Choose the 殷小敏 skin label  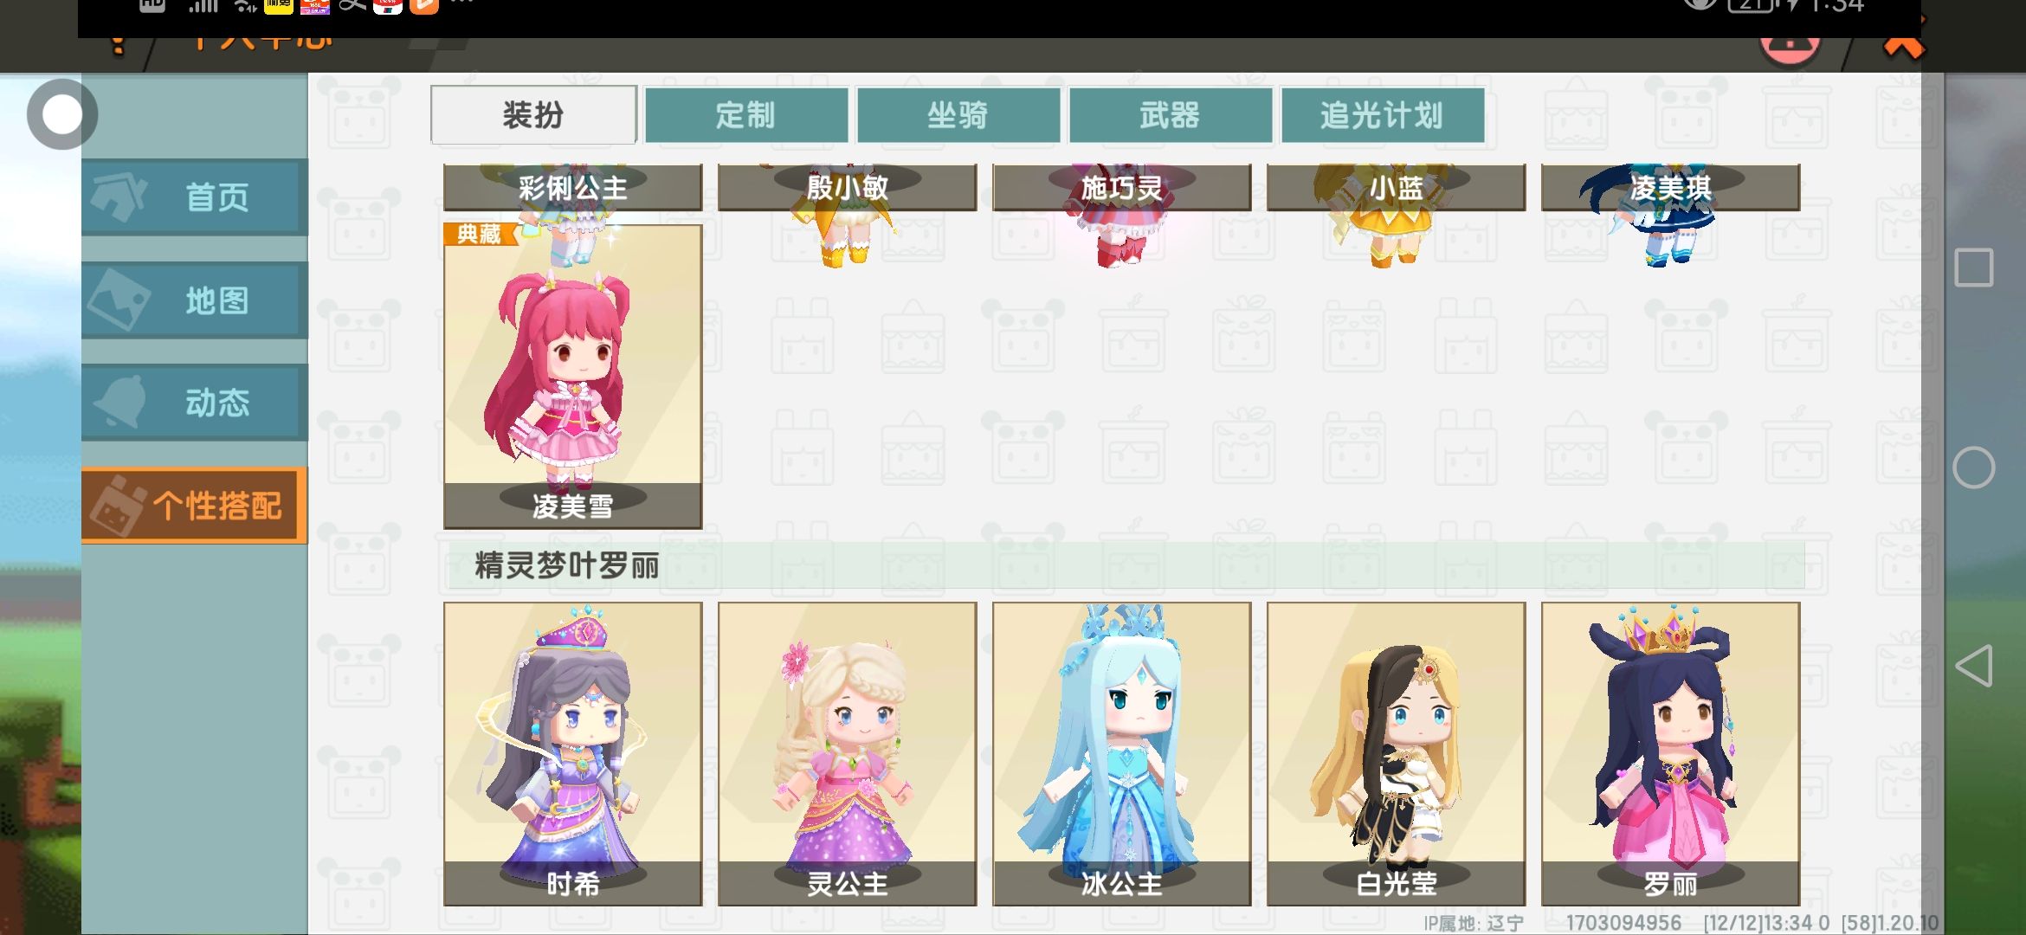point(848,187)
